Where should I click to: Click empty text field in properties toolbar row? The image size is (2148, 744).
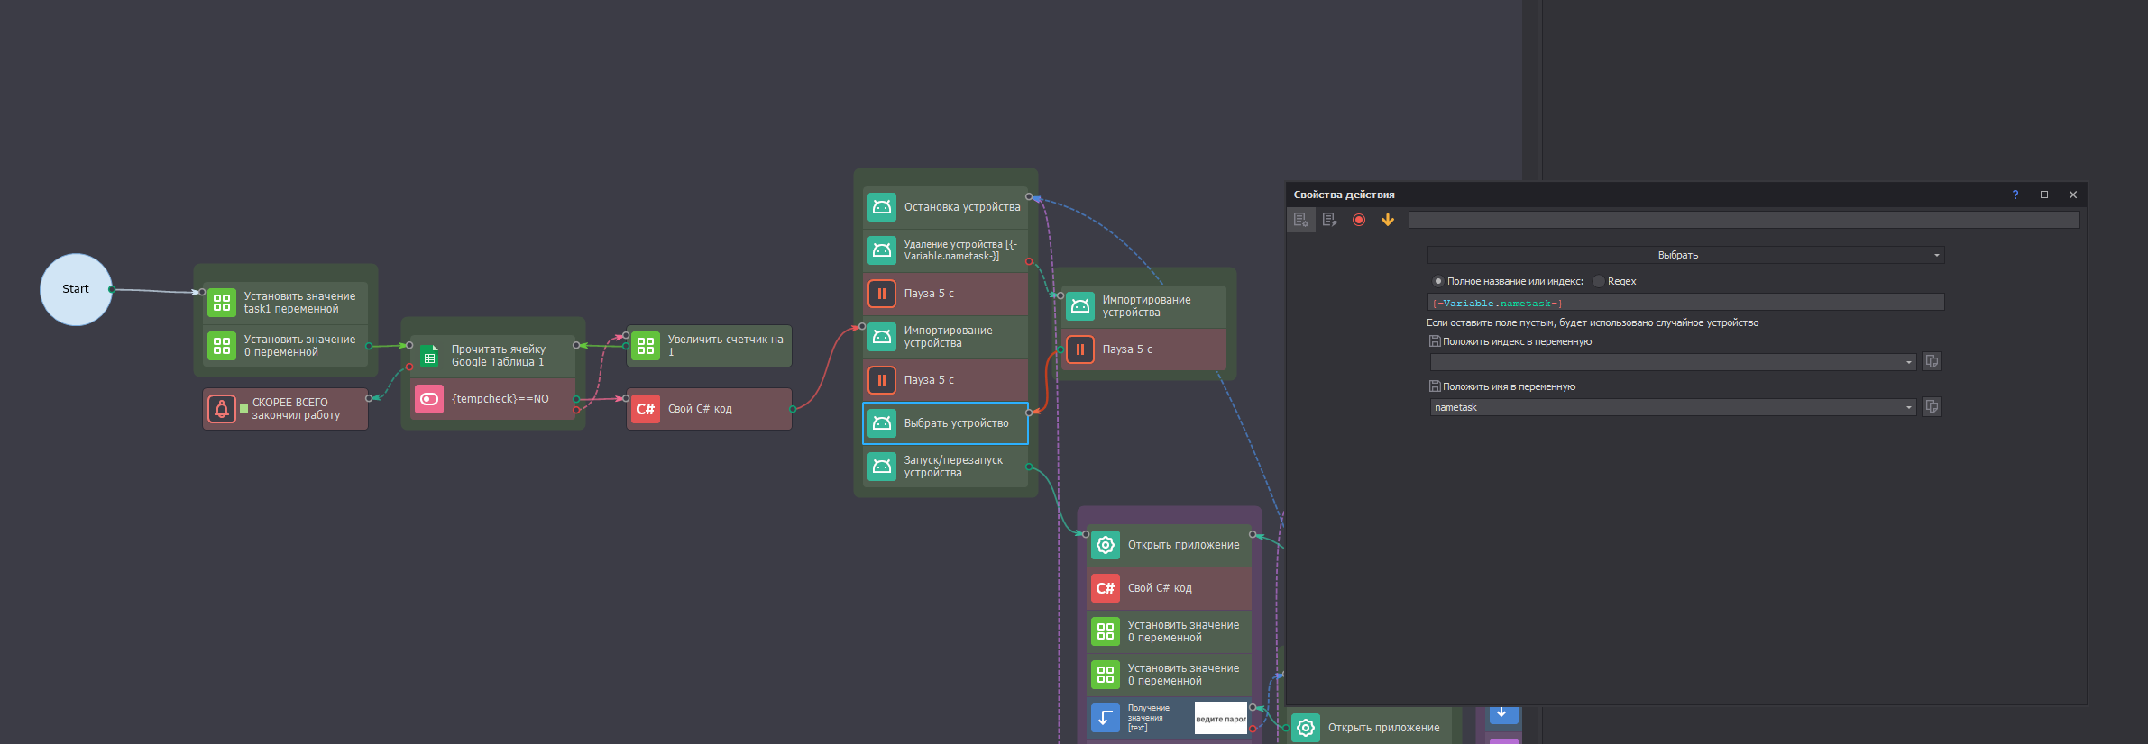coord(1744,220)
